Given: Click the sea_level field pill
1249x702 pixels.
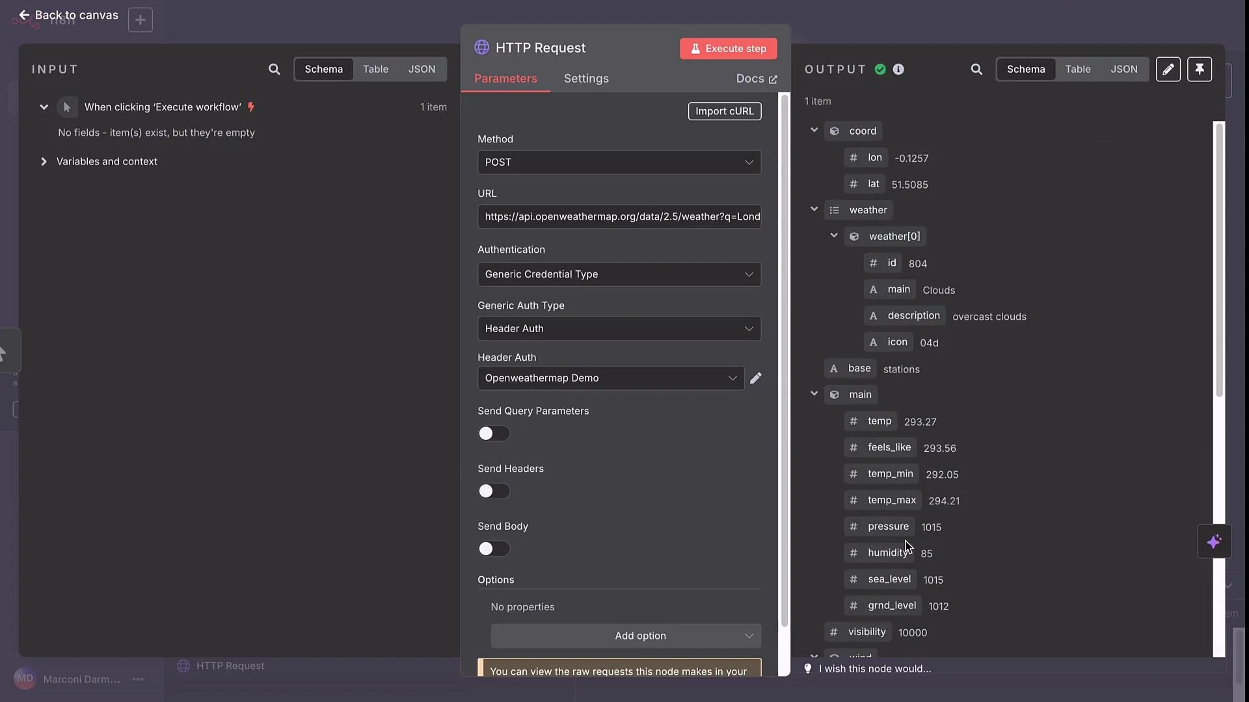Looking at the screenshot, I should pyautogui.click(x=881, y=579).
